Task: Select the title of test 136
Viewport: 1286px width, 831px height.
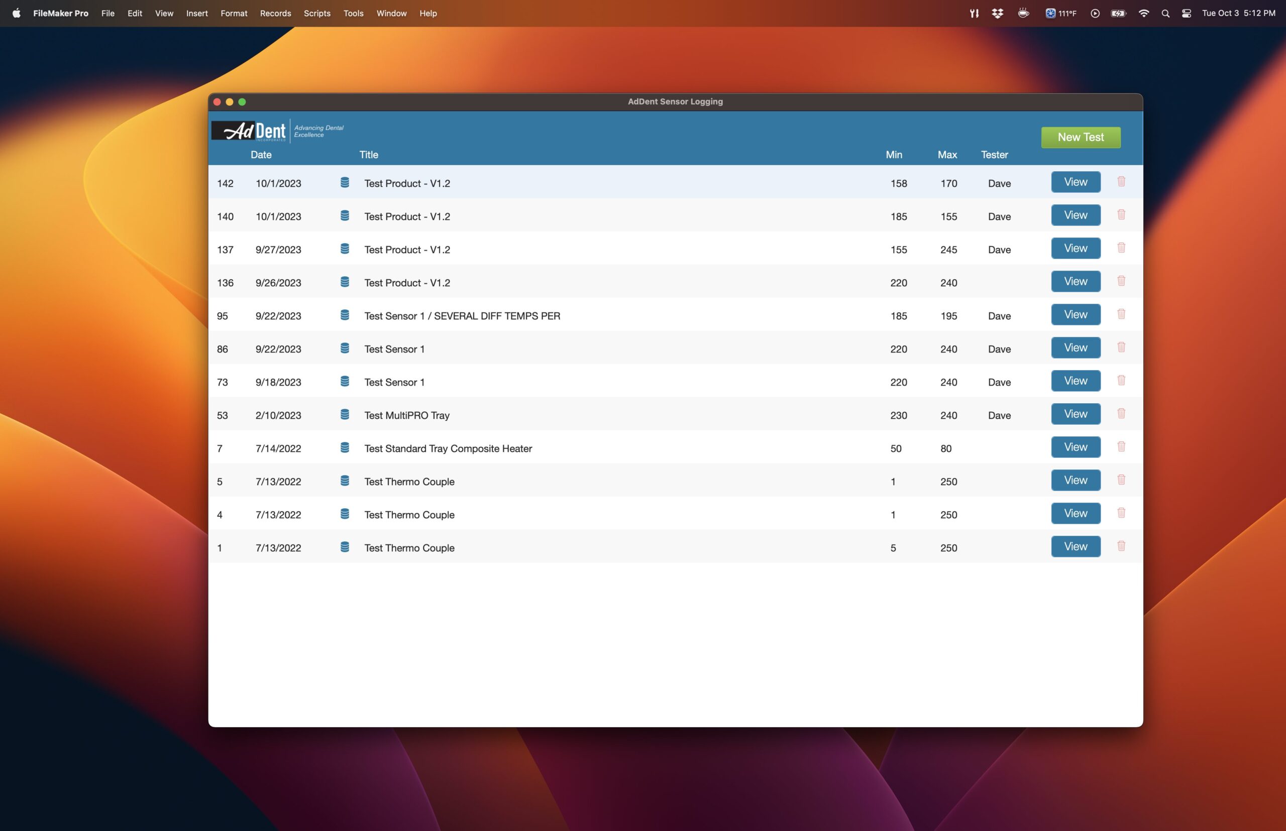Action: 407,283
